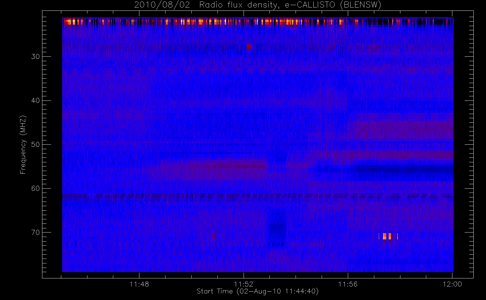
Task: Click the small red spot near 28 MHz
Action: [x=248, y=46]
